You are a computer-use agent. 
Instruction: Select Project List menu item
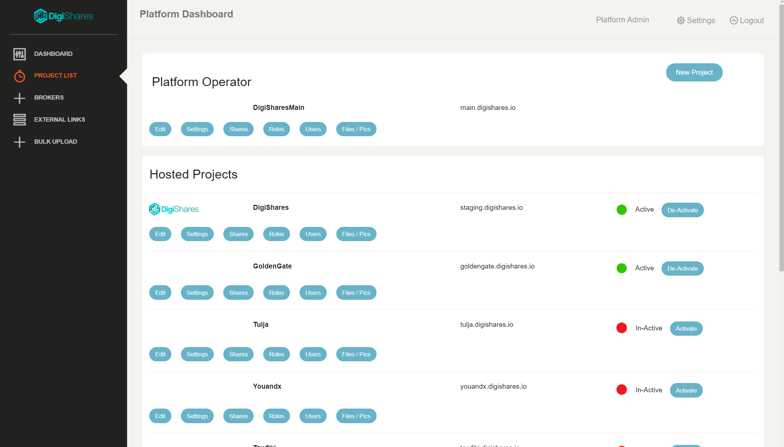[x=56, y=75]
